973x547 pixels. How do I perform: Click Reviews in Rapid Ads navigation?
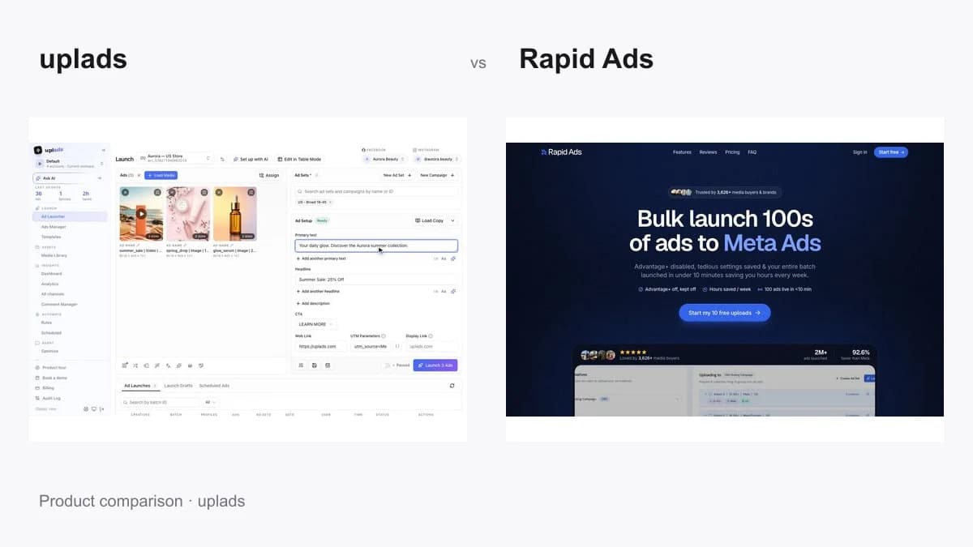[x=708, y=152]
